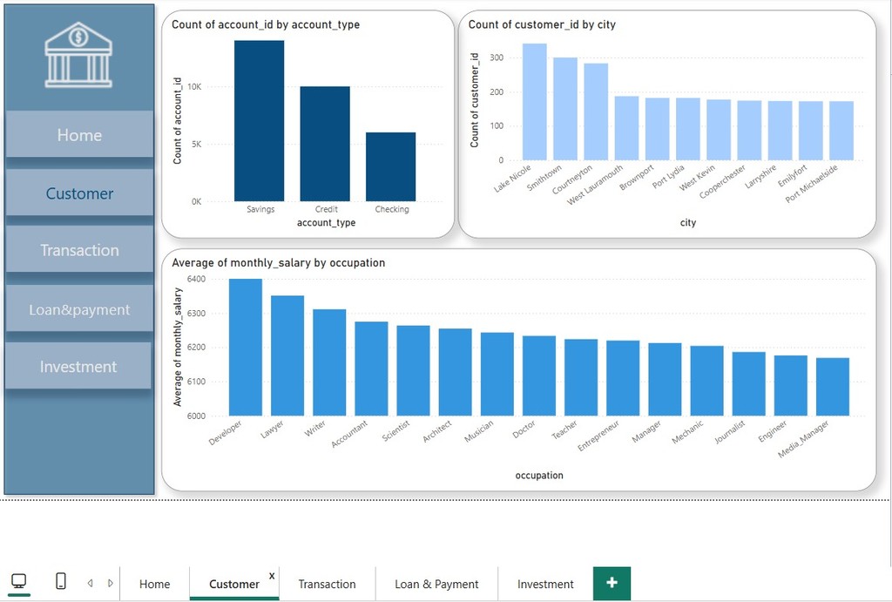Screen dimensions: 892x602
Task: Click the Lake Nicole bar in city chart
Action: tap(535, 103)
